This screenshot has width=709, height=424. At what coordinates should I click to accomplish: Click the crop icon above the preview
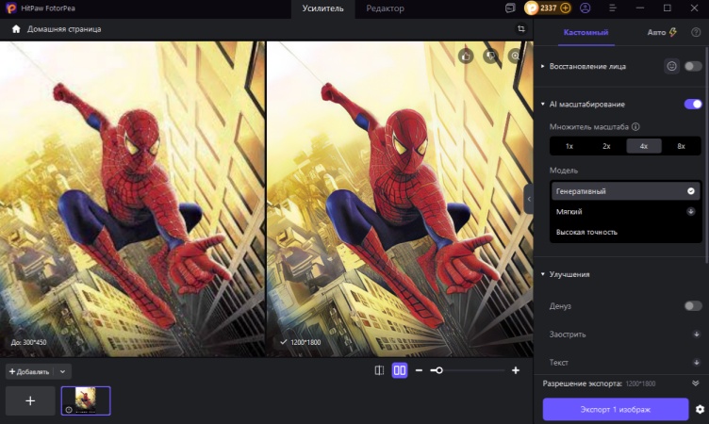coord(520,29)
